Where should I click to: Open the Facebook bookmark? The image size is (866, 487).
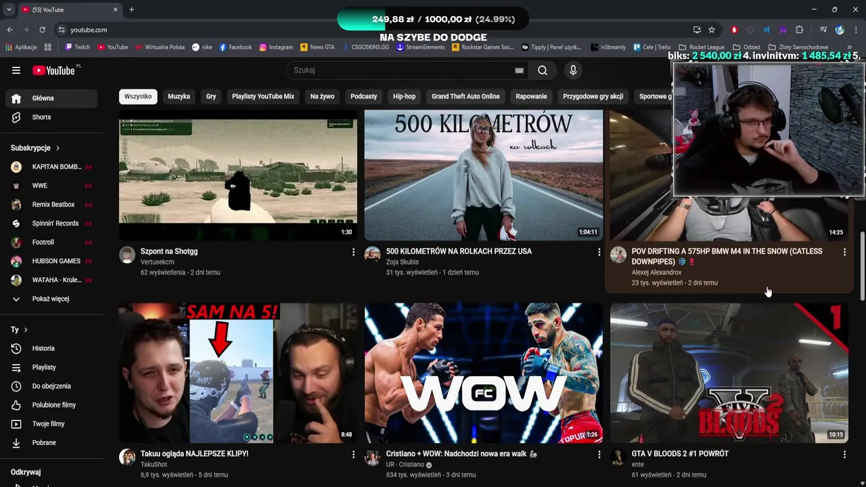[235, 47]
